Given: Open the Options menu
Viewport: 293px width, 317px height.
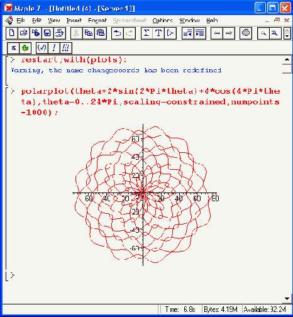Looking at the screenshot, I should pos(162,20).
